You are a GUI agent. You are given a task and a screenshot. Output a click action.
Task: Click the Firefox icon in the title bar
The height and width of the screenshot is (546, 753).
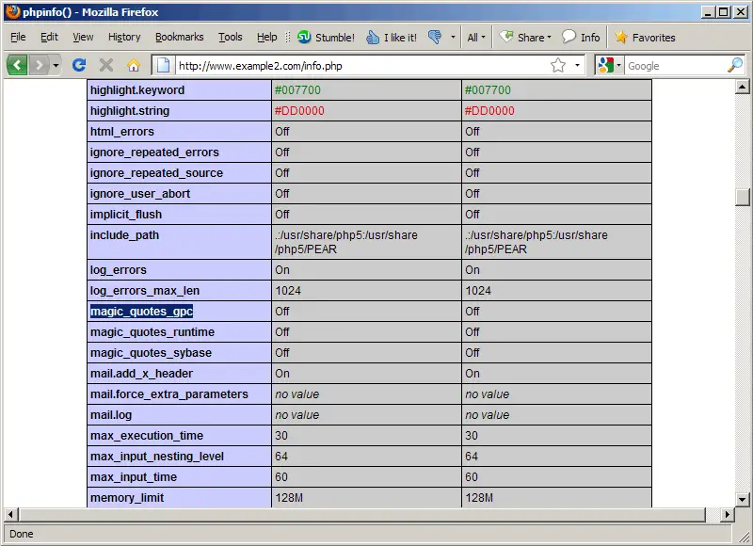(x=13, y=11)
